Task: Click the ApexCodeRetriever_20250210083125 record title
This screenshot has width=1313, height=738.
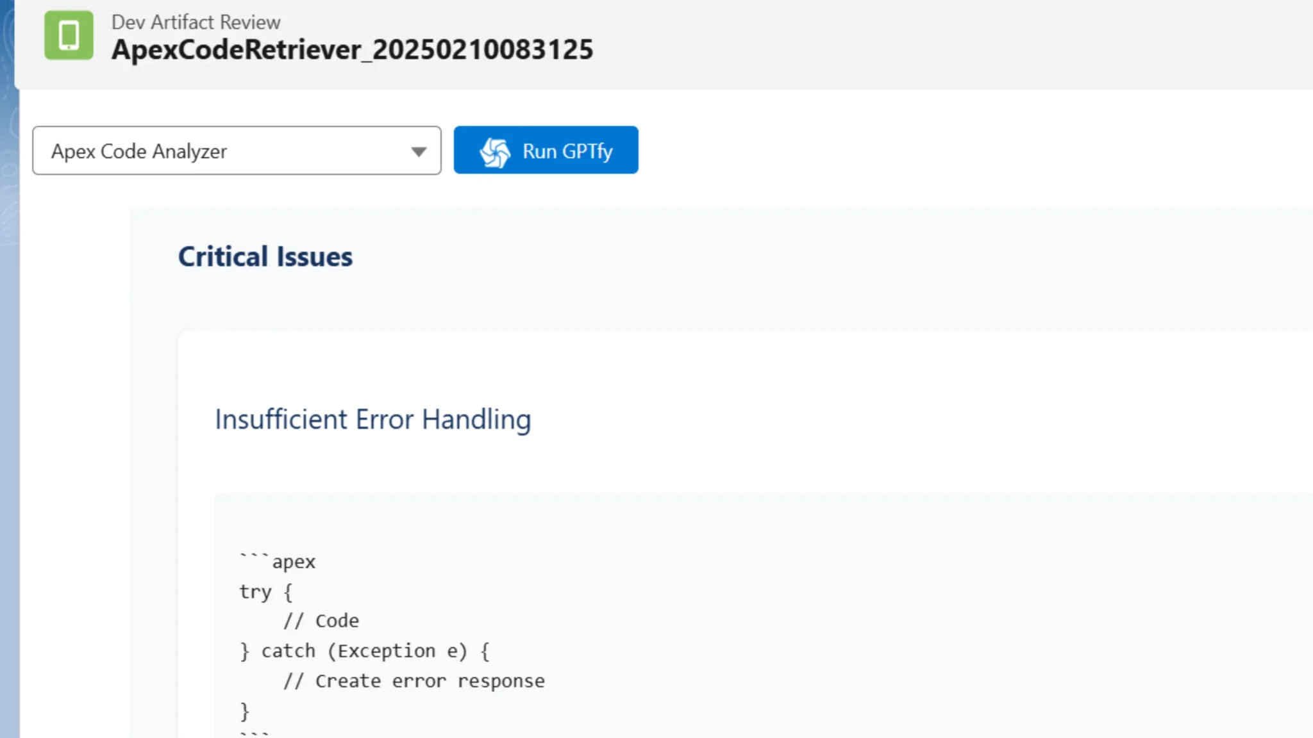Action: click(352, 50)
